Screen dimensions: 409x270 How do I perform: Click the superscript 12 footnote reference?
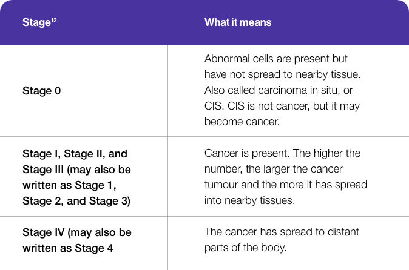pos(54,20)
